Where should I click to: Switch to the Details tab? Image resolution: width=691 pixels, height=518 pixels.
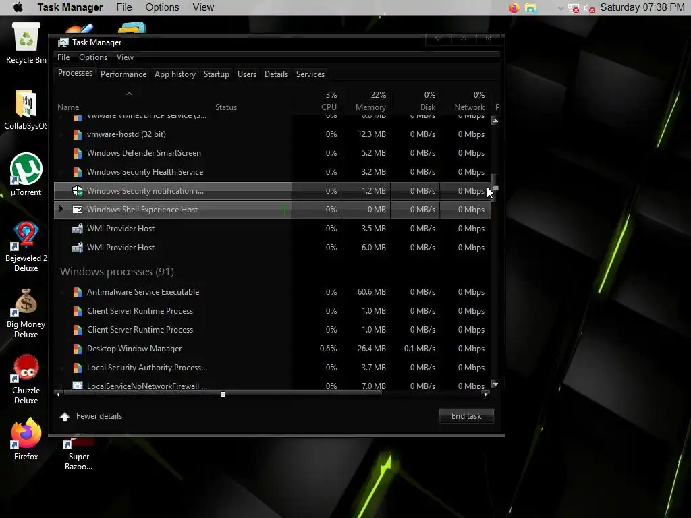[276, 74]
